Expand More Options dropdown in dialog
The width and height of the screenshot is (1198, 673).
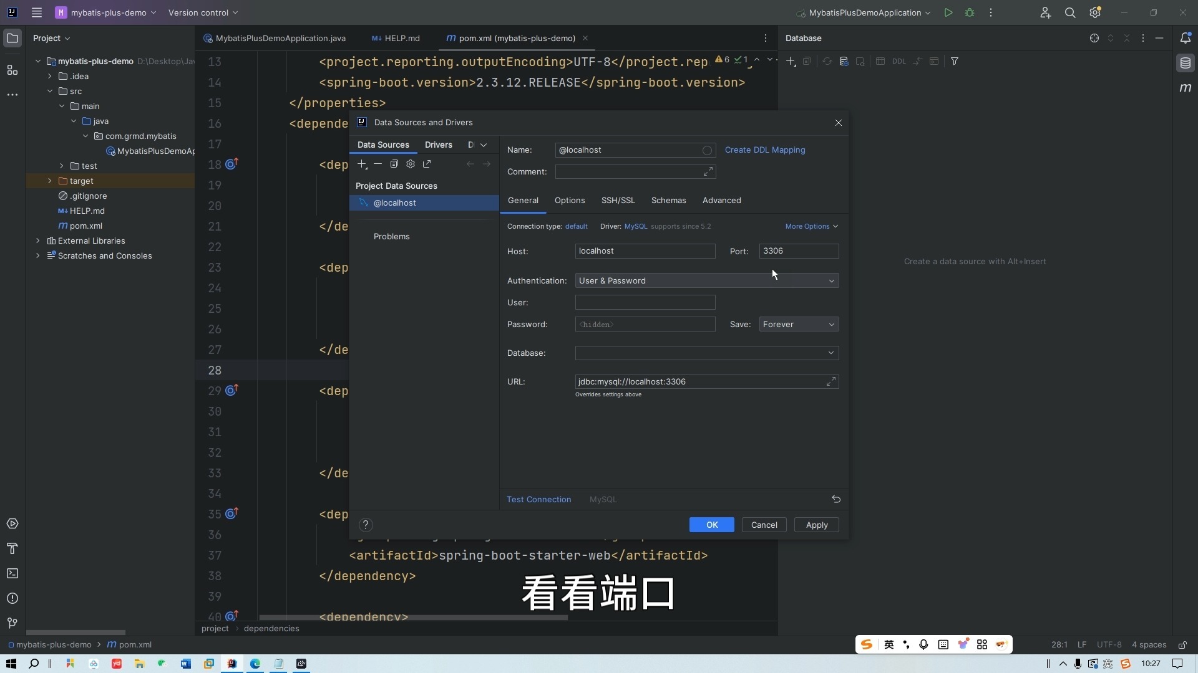pyautogui.click(x=812, y=226)
